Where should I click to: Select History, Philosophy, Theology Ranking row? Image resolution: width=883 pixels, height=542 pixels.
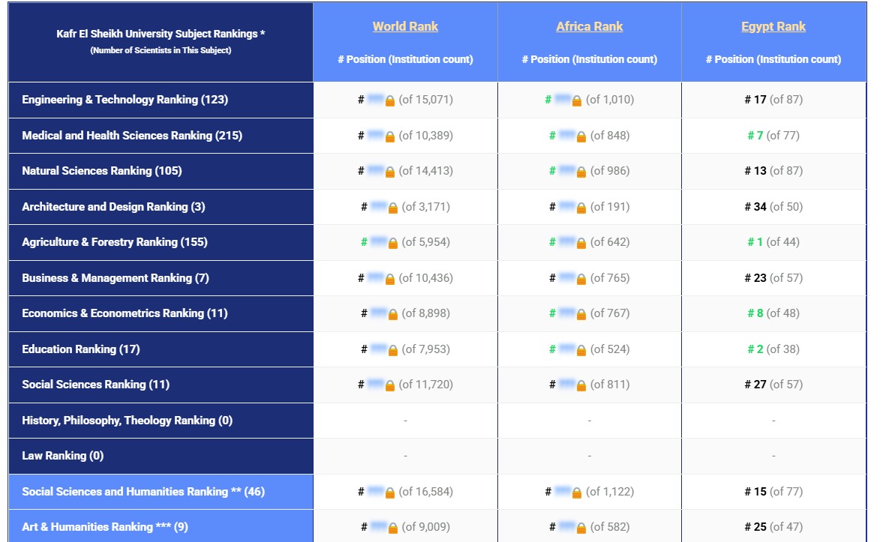(128, 421)
